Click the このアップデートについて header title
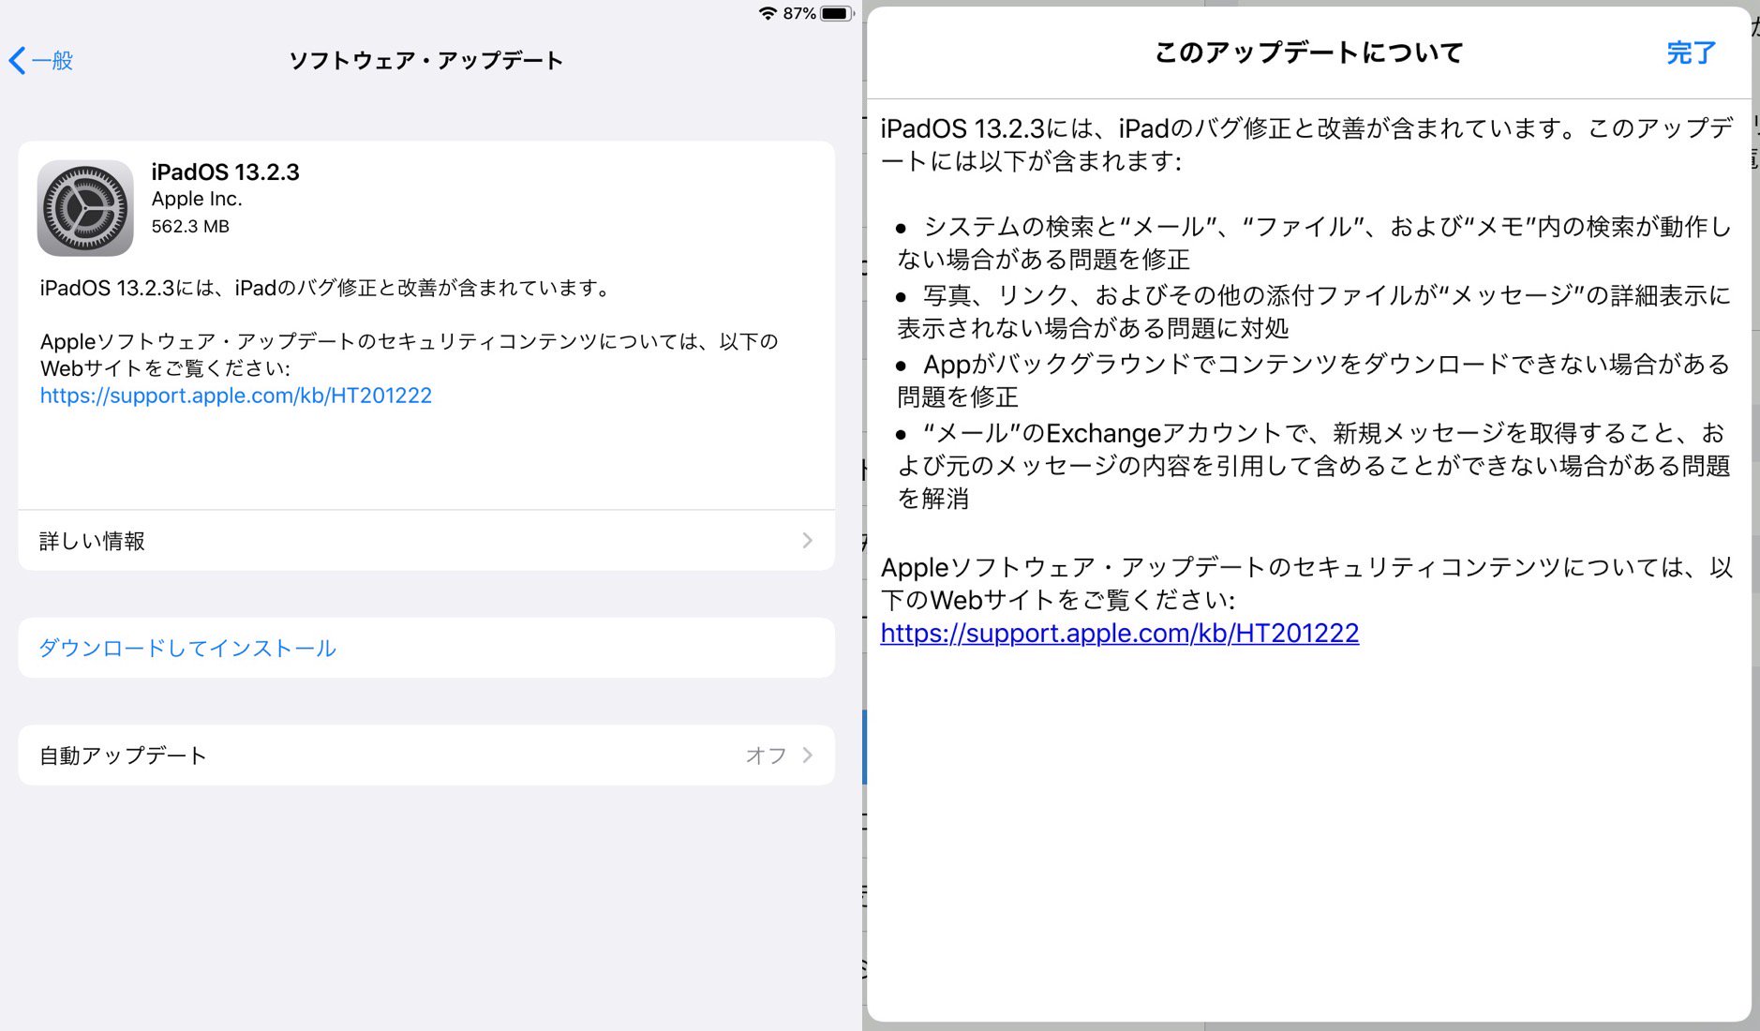 (1308, 52)
